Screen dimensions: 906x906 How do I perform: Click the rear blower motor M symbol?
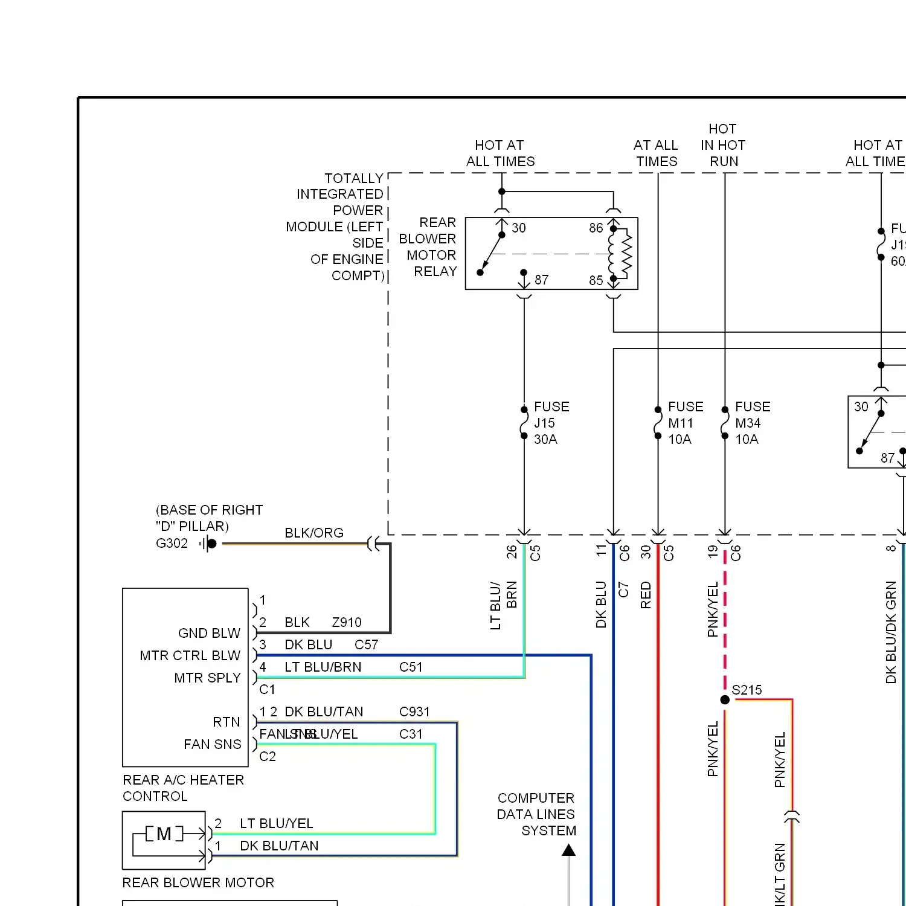[x=164, y=834]
